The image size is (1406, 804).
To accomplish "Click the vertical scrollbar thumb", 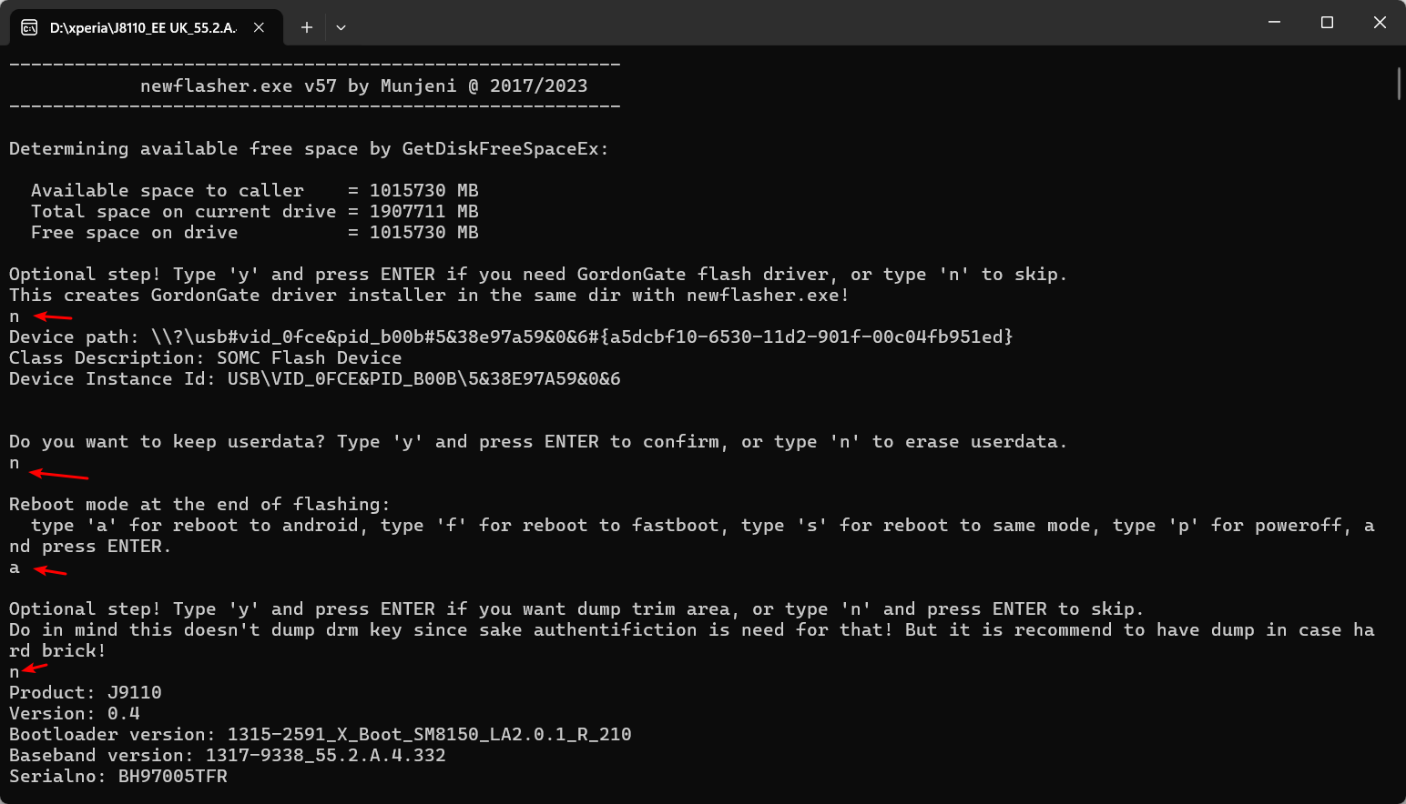I will 1399,83.
